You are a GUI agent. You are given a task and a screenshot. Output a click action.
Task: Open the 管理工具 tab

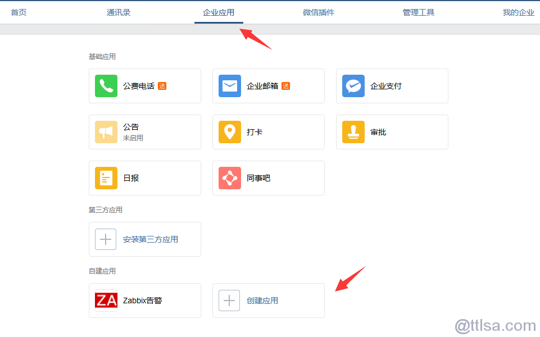pos(419,13)
